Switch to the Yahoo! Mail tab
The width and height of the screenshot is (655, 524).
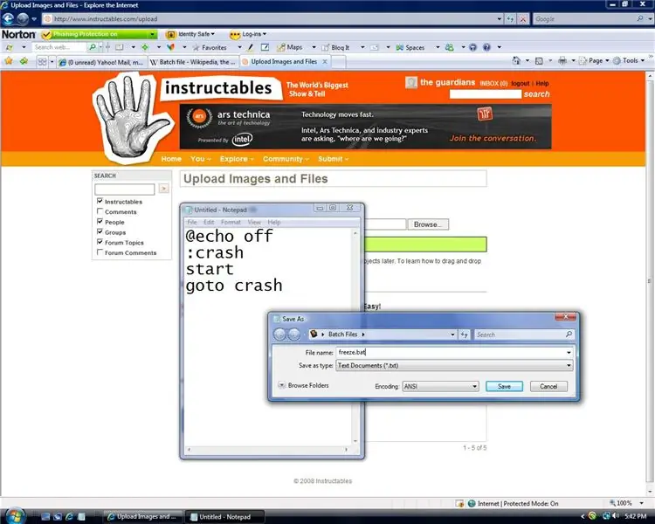point(101,62)
